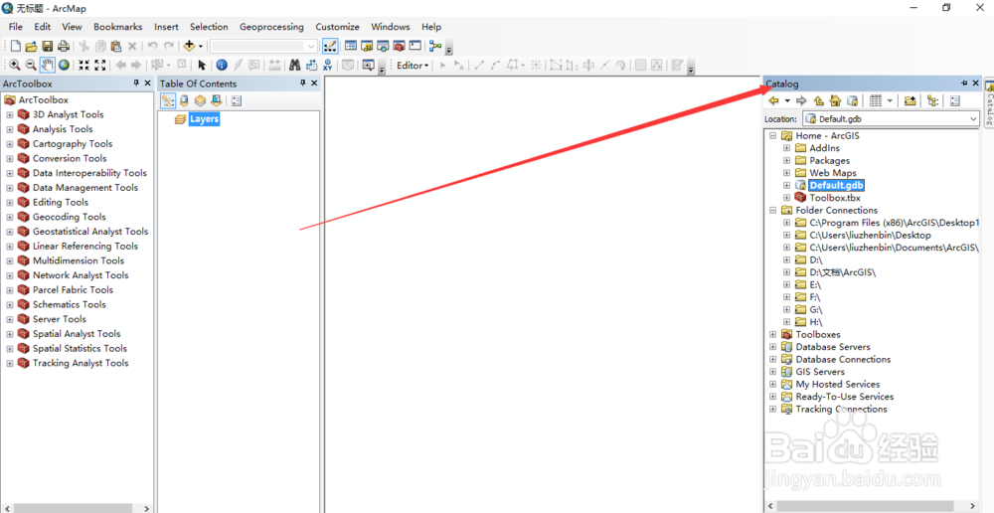The height and width of the screenshot is (513, 994).
Task: Open the ArcToolbox window icon in toolbar
Action: (399, 46)
